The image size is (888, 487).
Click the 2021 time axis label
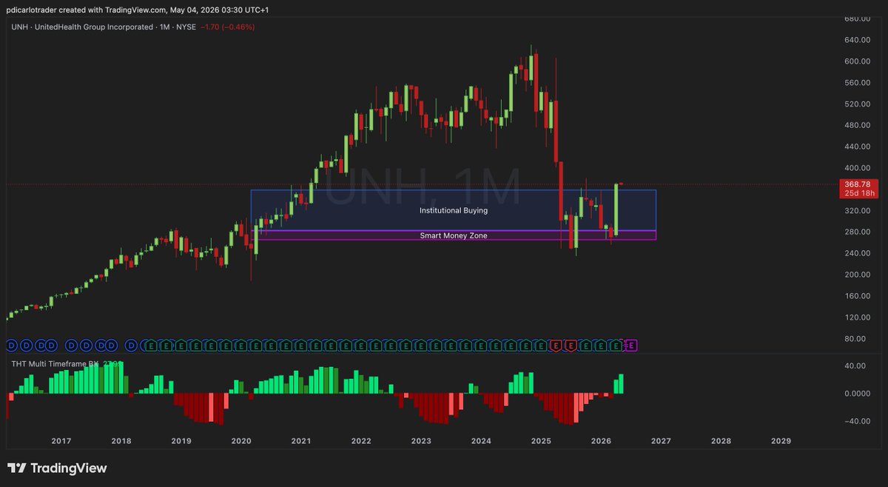[301, 440]
